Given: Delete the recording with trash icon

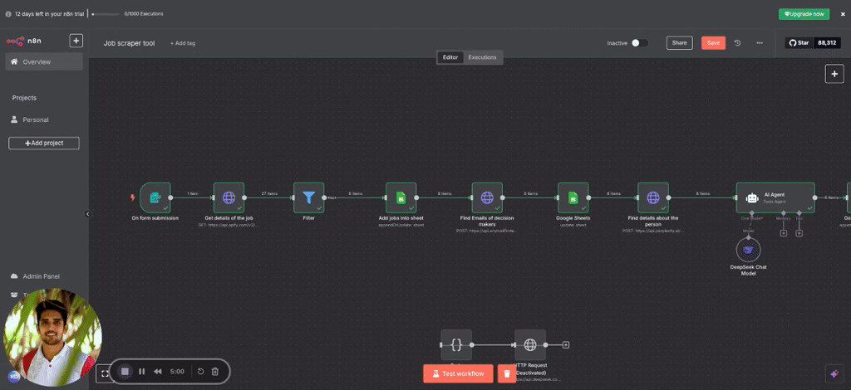Looking at the screenshot, I should pos(215,372).
